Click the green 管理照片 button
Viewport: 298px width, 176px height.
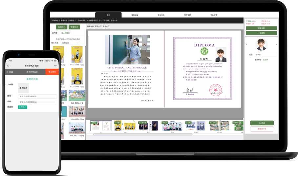pos(74,27)
